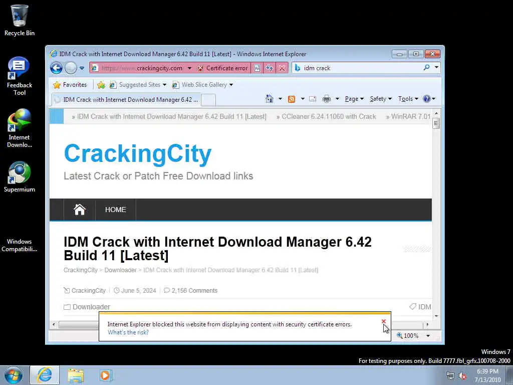Select HOME in the site navigation bar

click(x=116, y=210)
